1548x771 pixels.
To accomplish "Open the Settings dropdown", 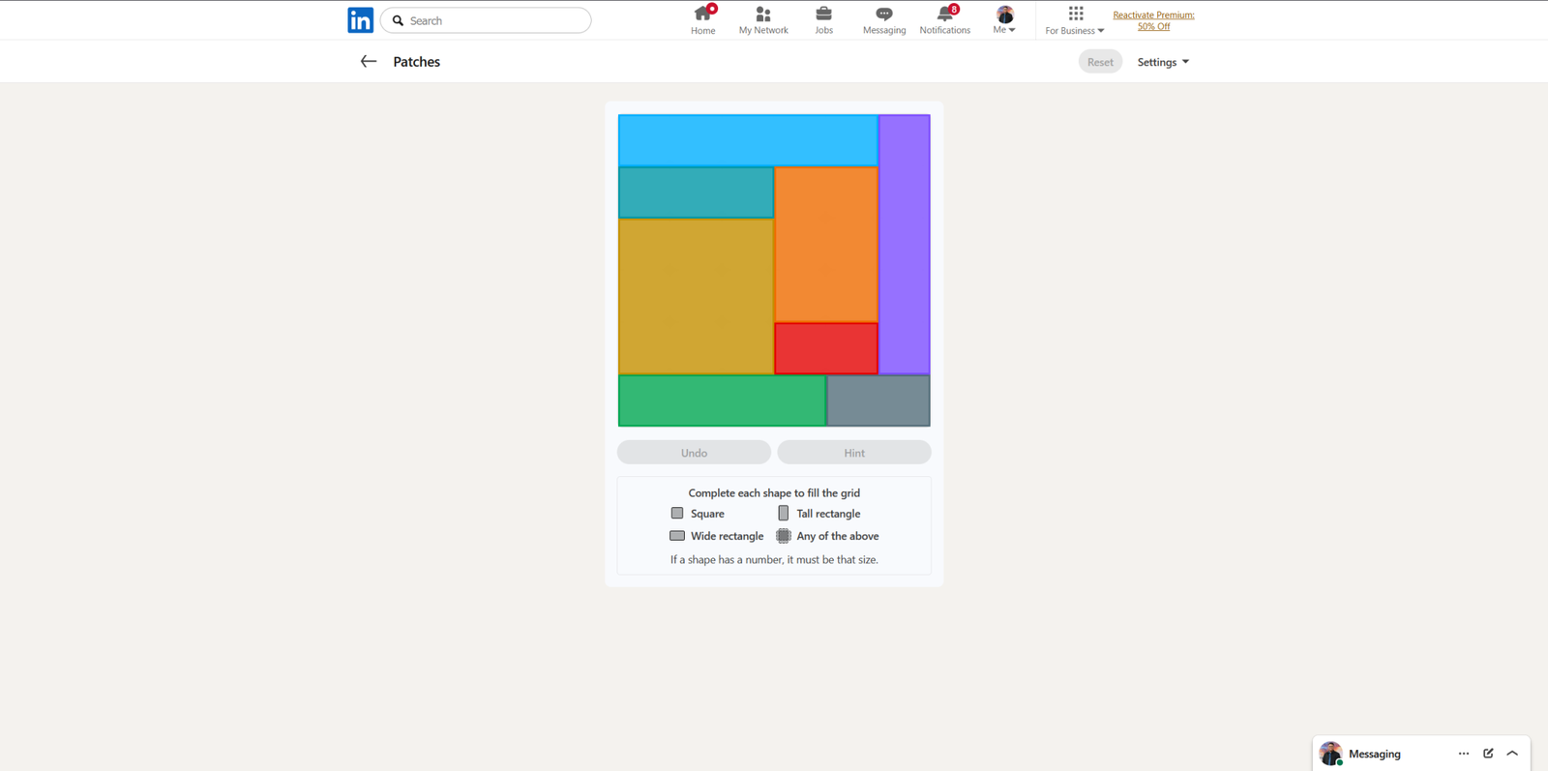I will tap(1163, 62).
